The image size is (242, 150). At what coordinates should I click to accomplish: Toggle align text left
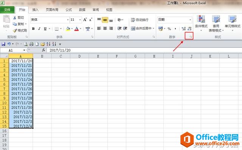(x=99, y=28)
